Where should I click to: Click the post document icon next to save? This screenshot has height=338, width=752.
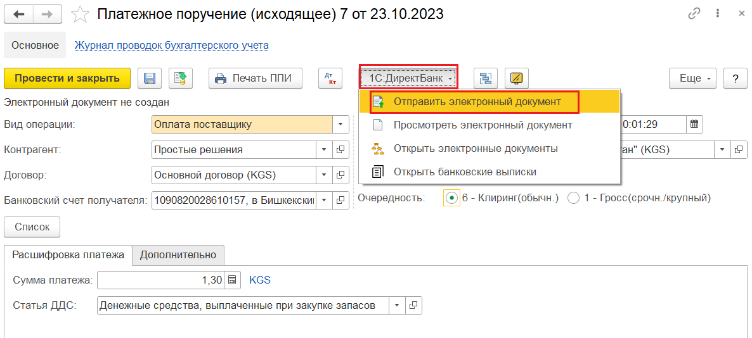(180, 78)
